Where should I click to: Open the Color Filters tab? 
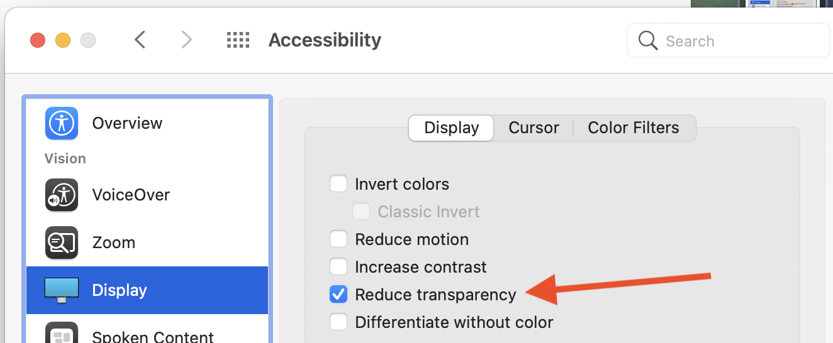tap(633, 128)
